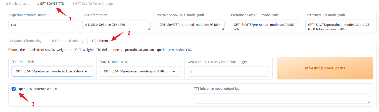The height and width of the screenshot is (112, 379).
Task: Switch to the 0-Fetch dataset tab
Action: pos(17,4)
